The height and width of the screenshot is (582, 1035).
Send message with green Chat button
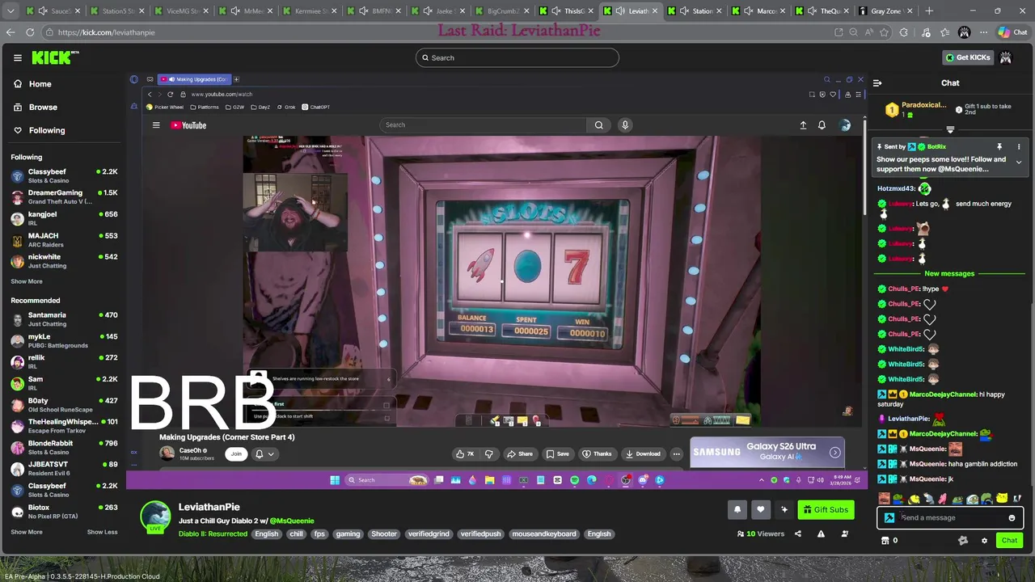[x=1010, y=540]
